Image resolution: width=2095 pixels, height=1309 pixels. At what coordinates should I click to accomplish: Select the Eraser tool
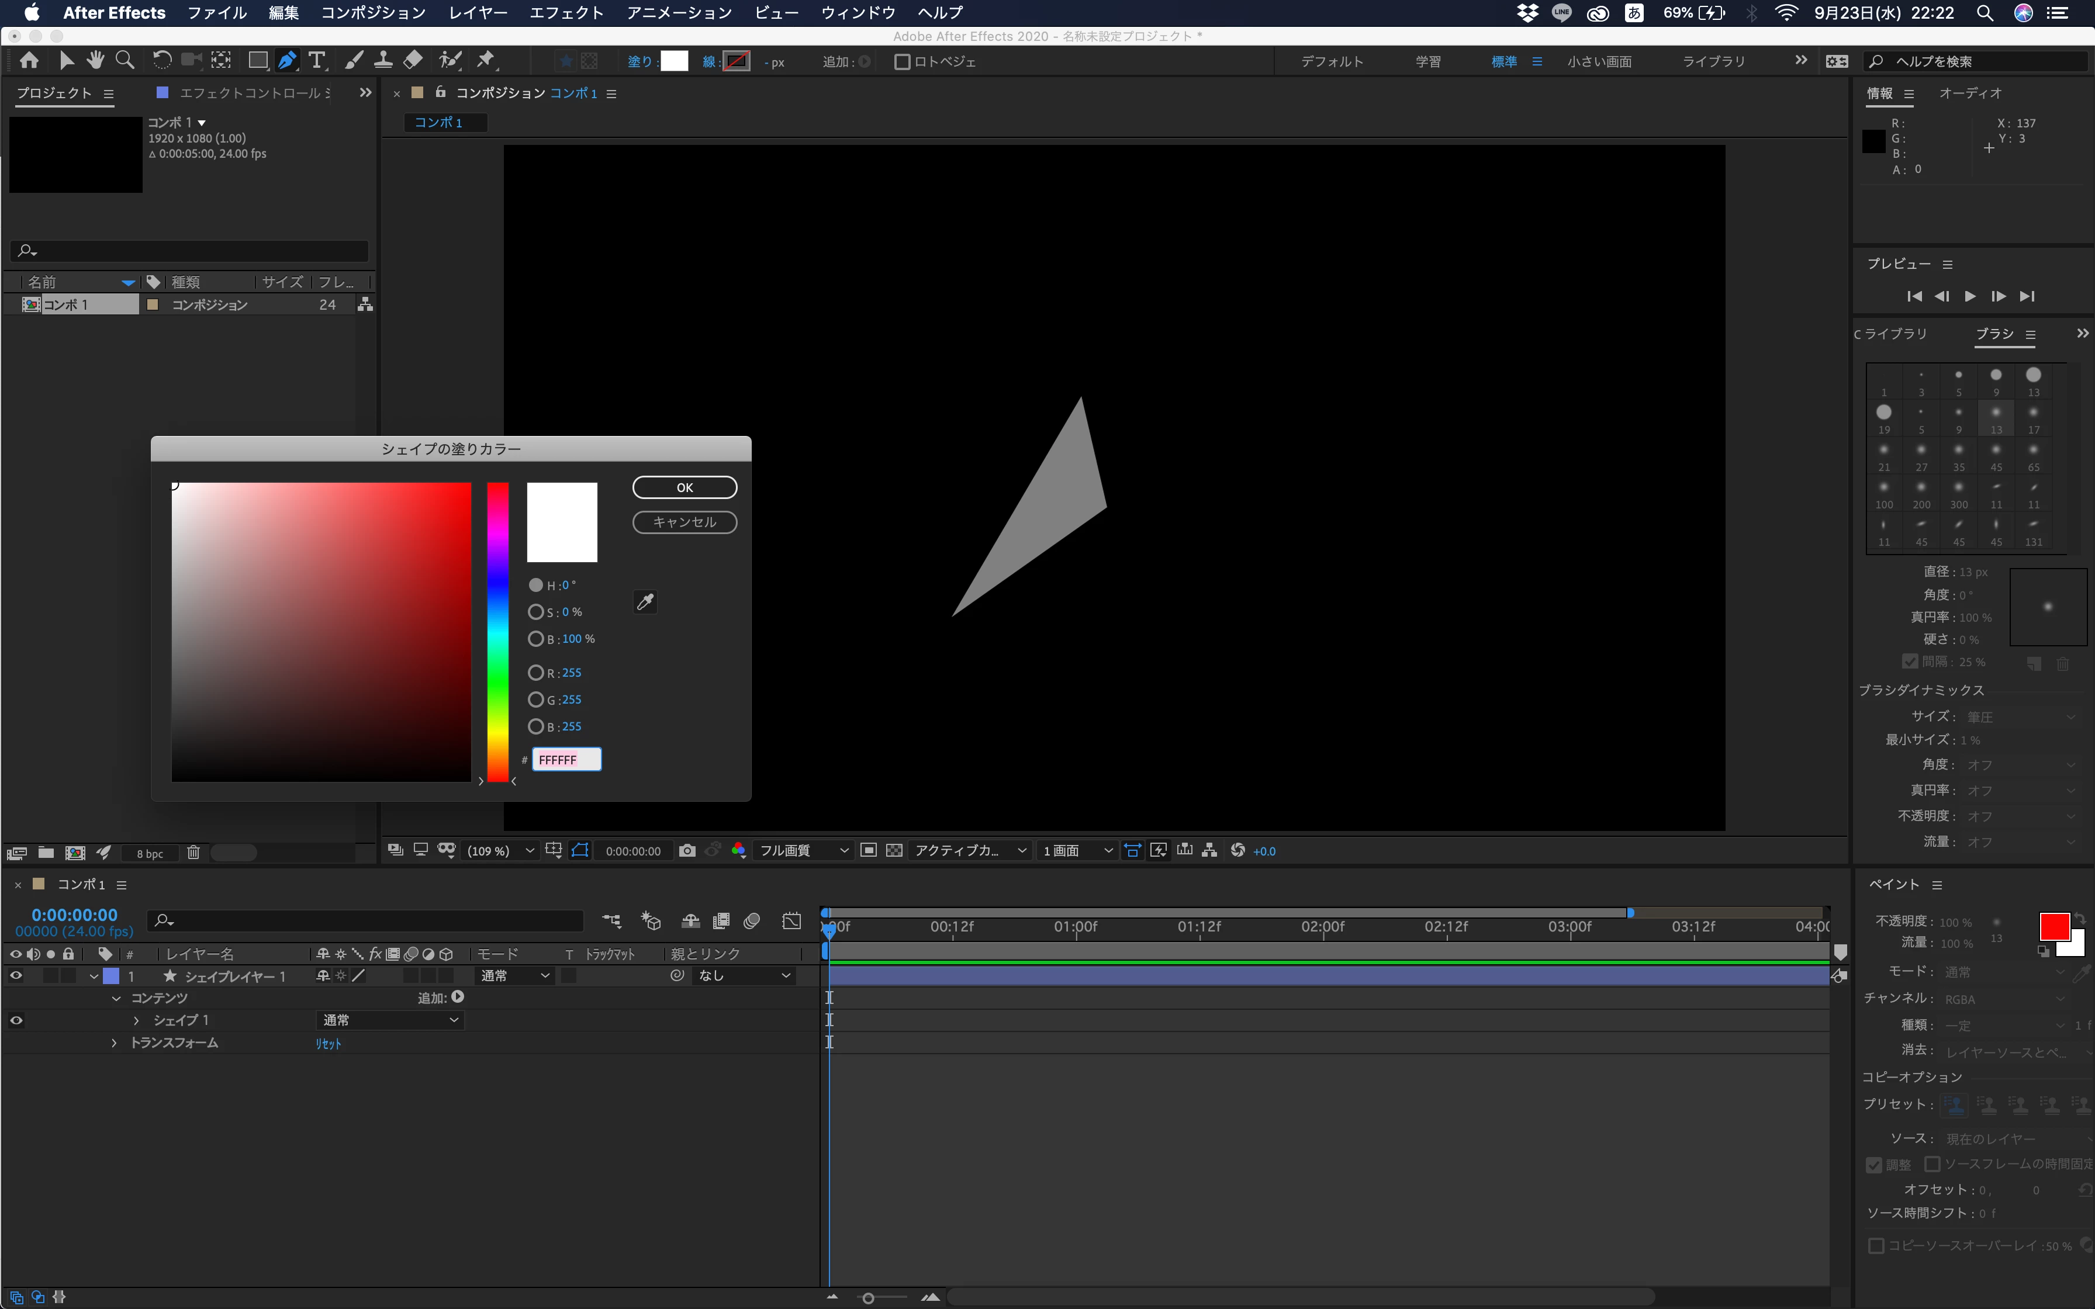pos(413,61)
